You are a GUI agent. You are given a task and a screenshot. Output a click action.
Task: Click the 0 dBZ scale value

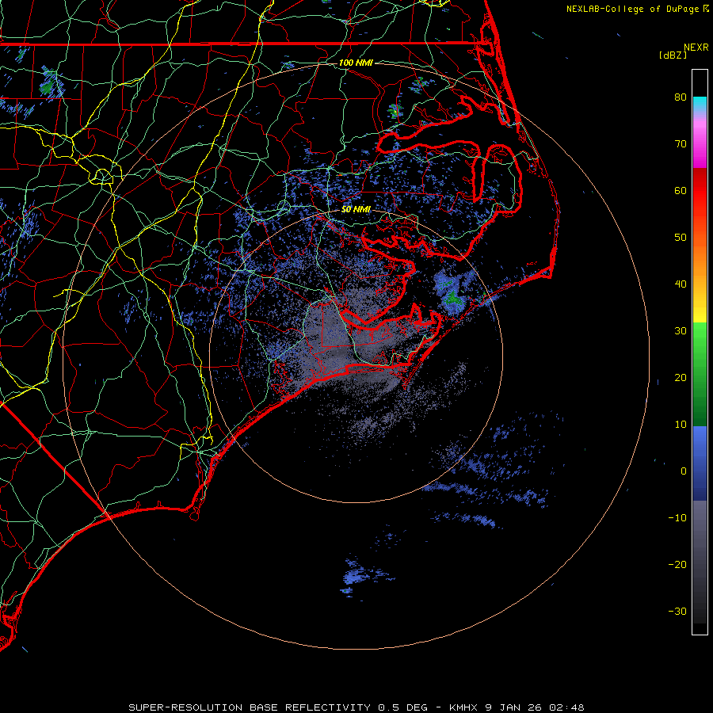tap(684, 471)
